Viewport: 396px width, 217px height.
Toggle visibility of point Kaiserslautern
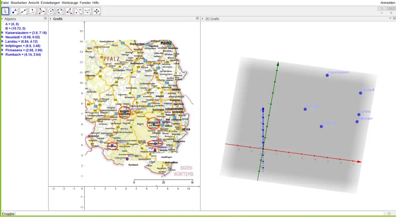pos(2,33)
